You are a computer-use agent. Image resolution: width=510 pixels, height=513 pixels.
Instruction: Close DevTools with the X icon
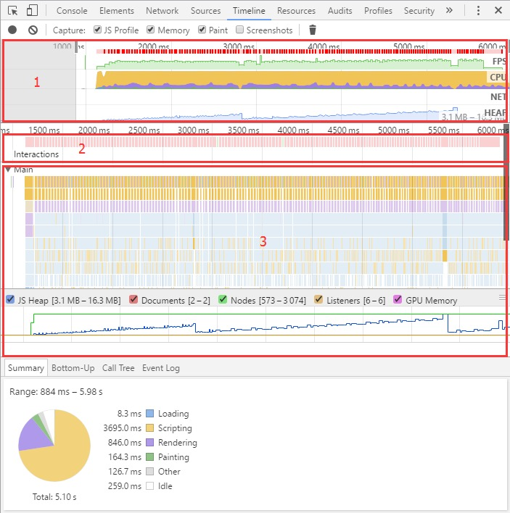[498, 10]
